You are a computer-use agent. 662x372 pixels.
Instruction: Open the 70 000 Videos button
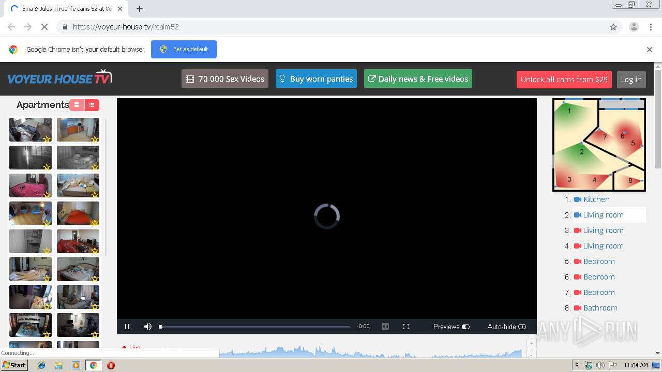tap(225, 79)
